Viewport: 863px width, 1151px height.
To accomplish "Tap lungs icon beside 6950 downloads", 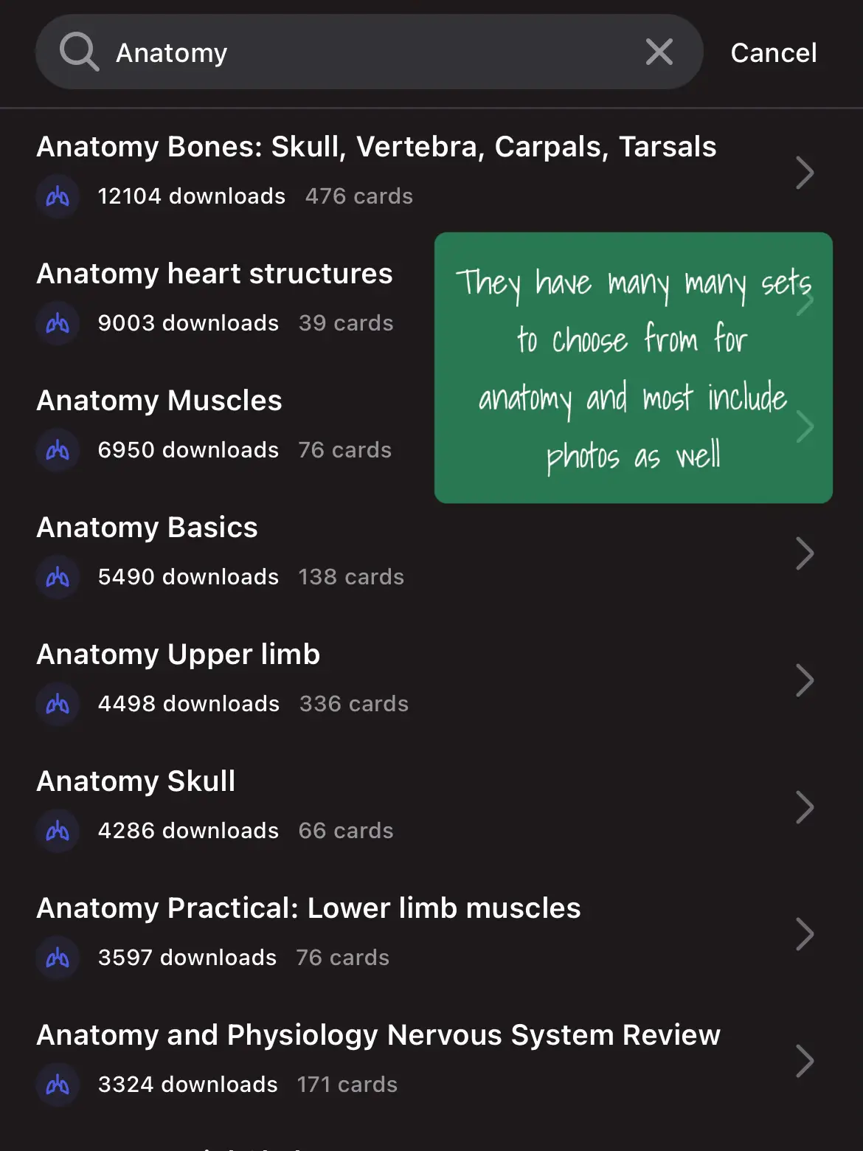I will 58,450.
